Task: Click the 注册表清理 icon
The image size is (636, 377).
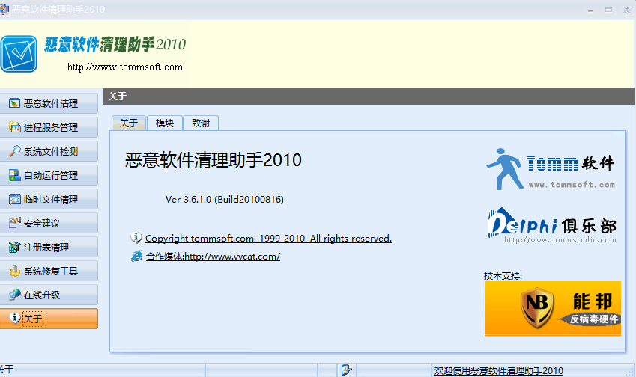Action: (14, 247)
